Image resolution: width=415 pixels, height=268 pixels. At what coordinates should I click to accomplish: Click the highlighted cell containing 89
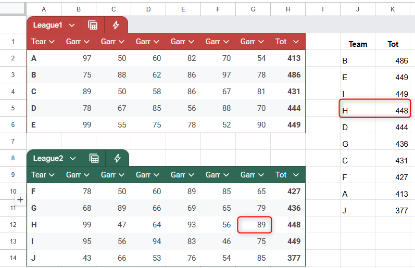(x=254, y=225)
